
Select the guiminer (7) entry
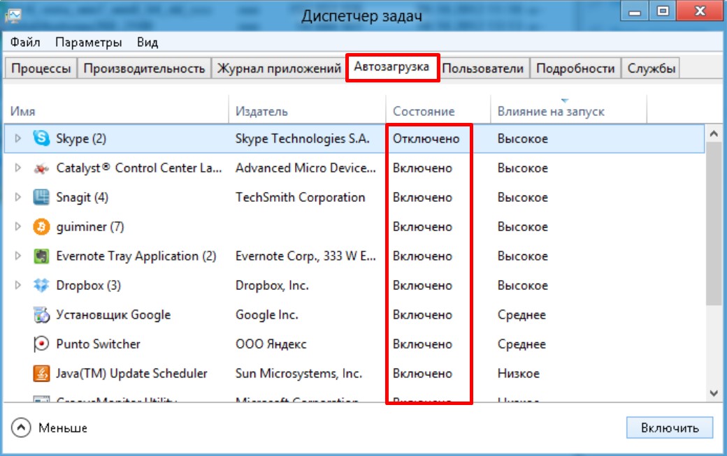click(90, 227)
